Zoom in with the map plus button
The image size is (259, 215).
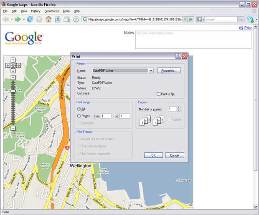click(13, 77)
